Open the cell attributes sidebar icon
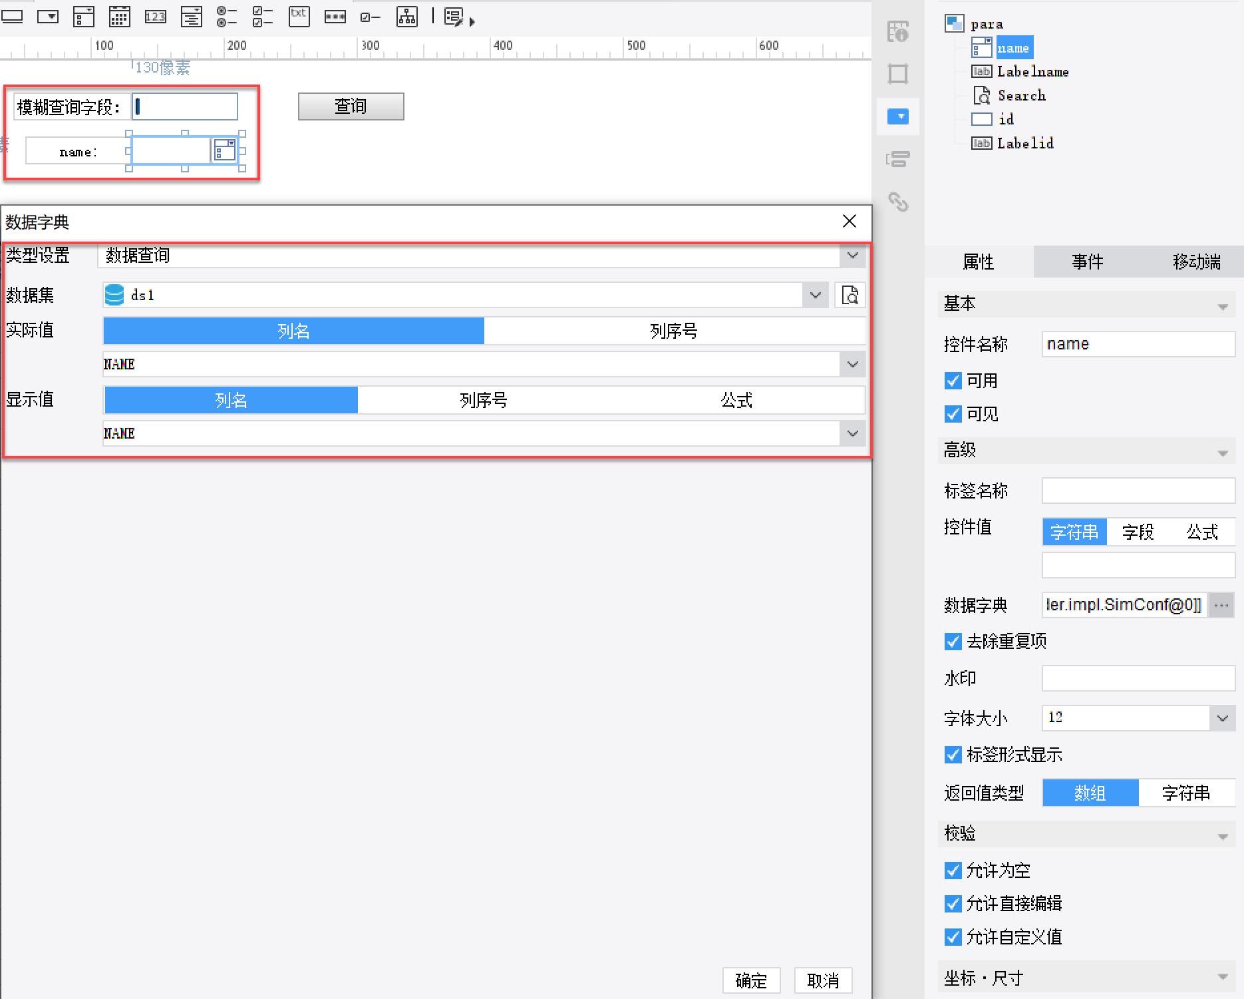This screenshot has height=999, width=1244. (898, 31)
